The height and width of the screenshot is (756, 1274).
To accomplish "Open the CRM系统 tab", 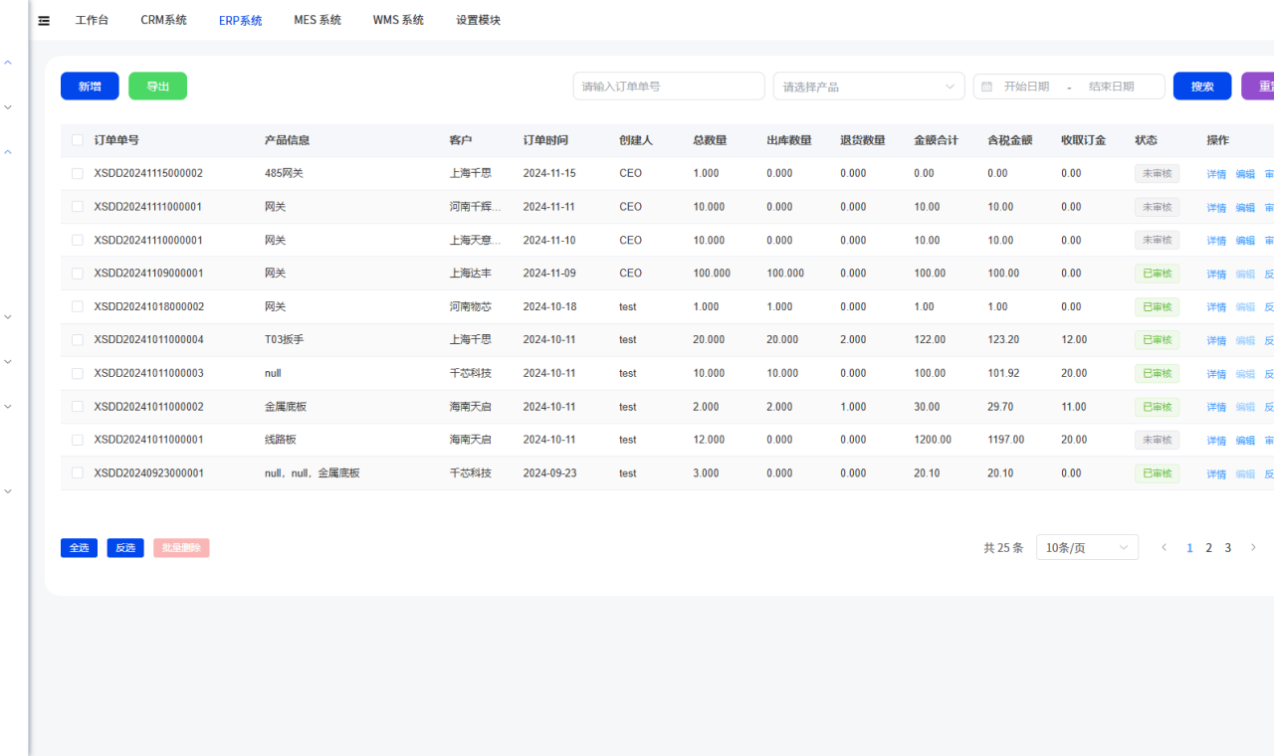I will coord(163,20).
